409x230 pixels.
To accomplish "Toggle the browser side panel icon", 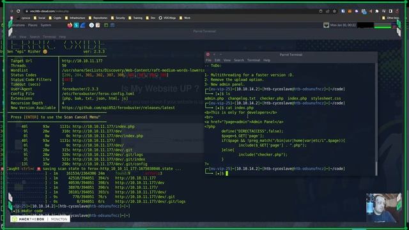I will click(390, 11).
